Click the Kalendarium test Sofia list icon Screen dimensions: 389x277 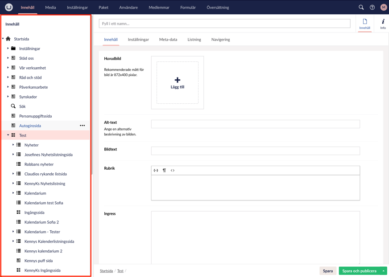click(x=19, y=203)
